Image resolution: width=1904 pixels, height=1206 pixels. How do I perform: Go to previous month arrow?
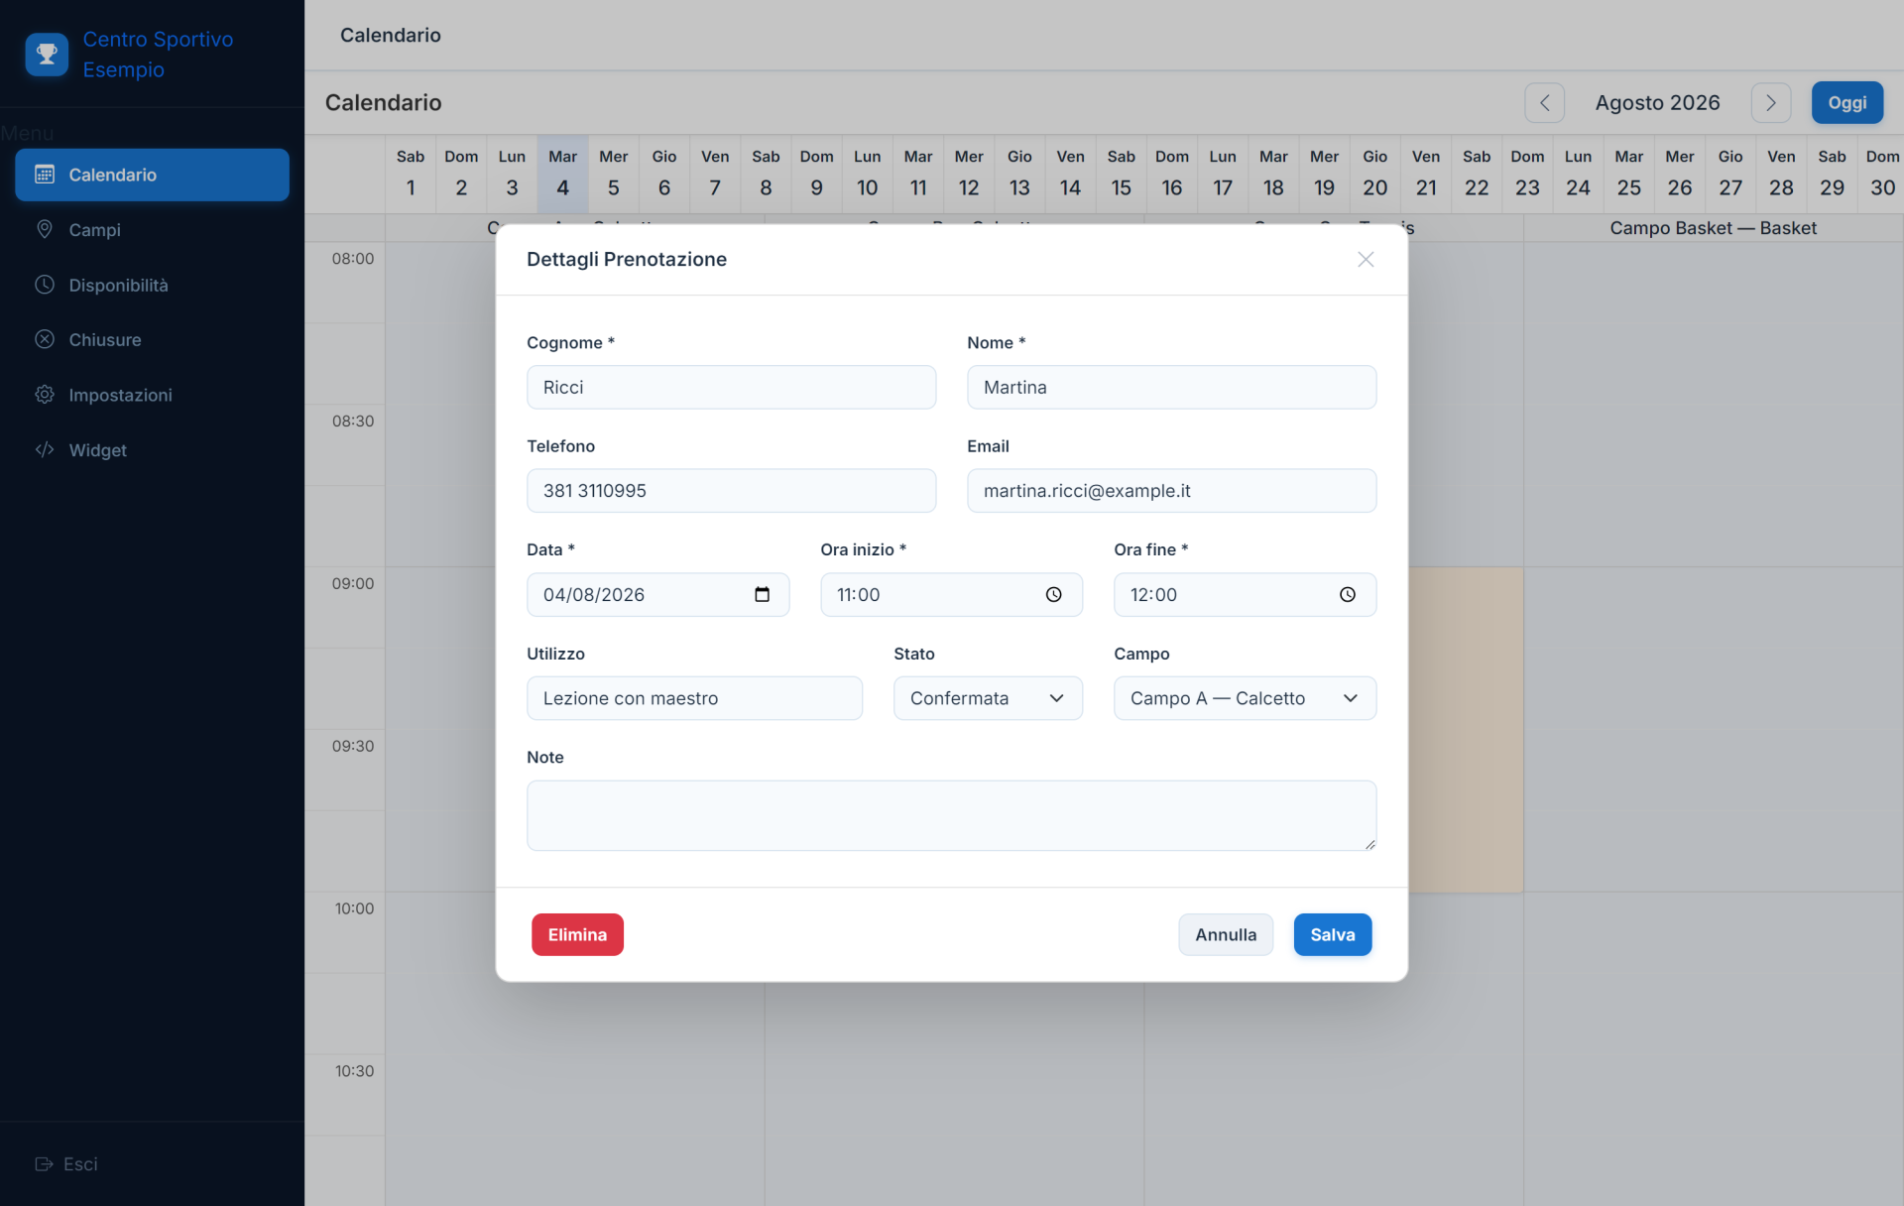1544,102
